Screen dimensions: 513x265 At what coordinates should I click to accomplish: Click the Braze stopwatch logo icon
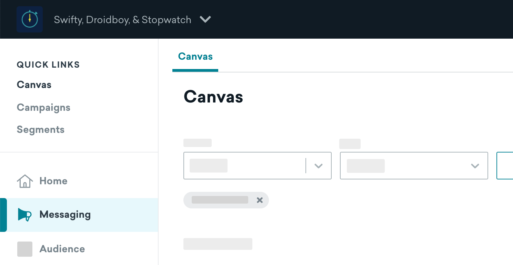29,19
